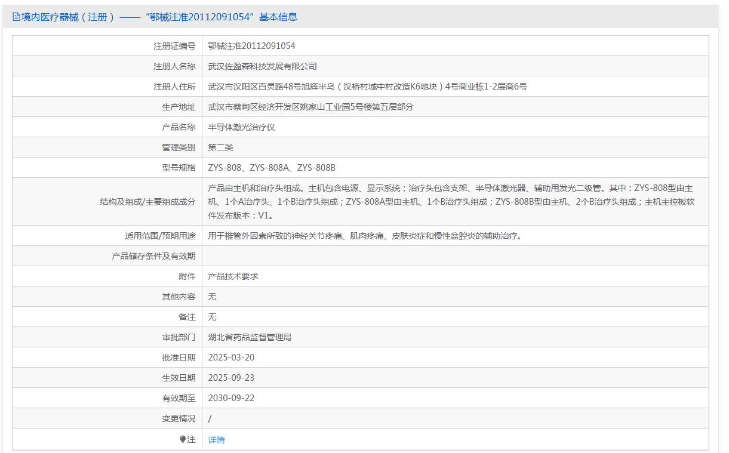729x453 pixels.
Task: Select product name 半导体激光治疗仪
Action: tap(241, 127)
